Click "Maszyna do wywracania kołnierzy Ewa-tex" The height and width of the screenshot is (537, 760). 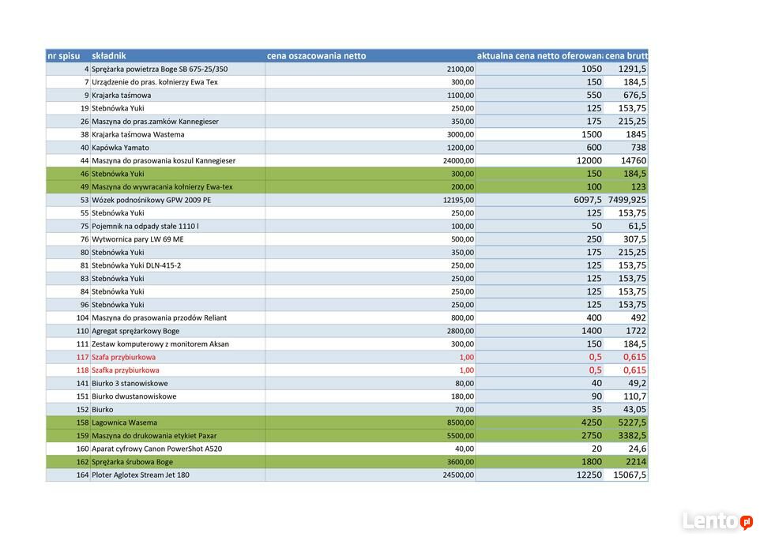point(162,187)
